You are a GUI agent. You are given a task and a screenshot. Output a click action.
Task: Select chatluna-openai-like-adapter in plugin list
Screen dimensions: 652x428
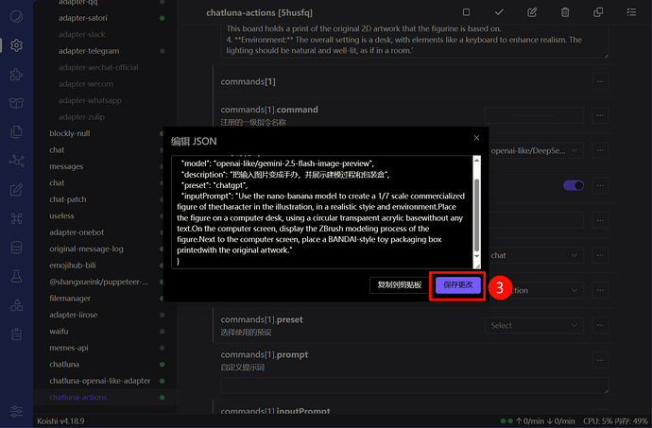[99, 381]
